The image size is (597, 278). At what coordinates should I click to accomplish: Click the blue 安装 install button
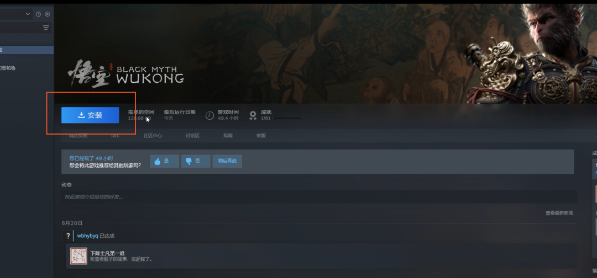[90, 115]
